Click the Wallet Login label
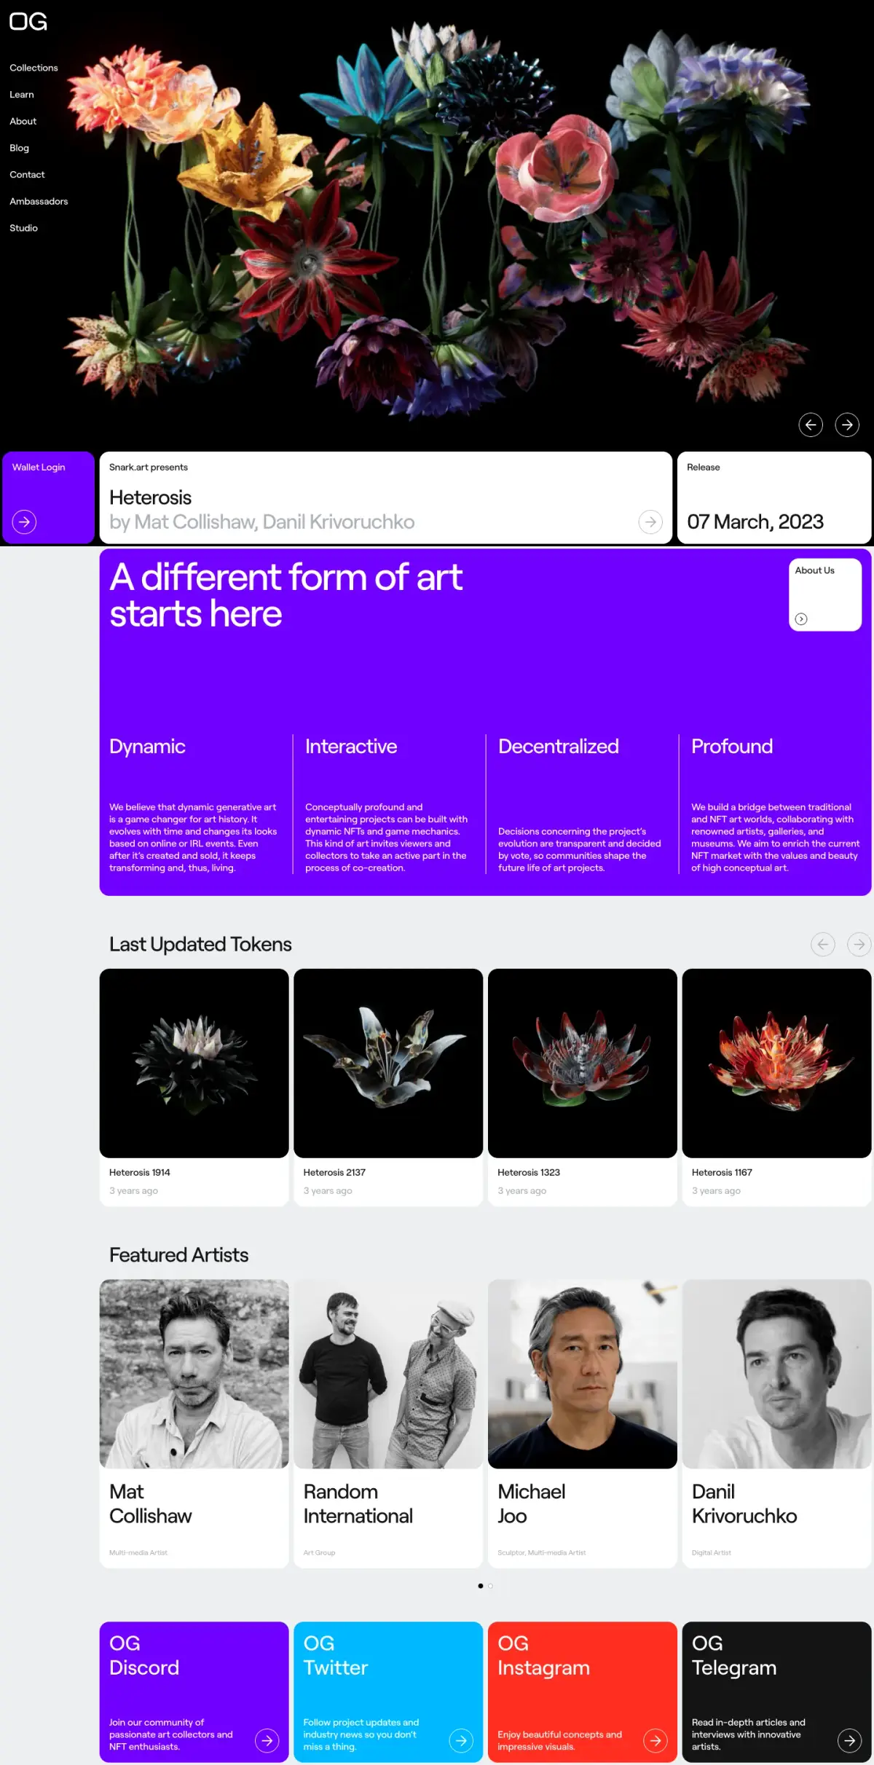The width and height of the screenshot is (874, 1765). pos(39,467)
